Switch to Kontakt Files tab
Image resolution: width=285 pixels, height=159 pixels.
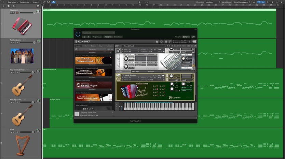[x=86, y=46]
